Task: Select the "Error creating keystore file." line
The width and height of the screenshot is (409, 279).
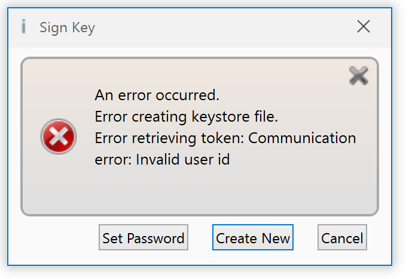Action: click(187, 116)
